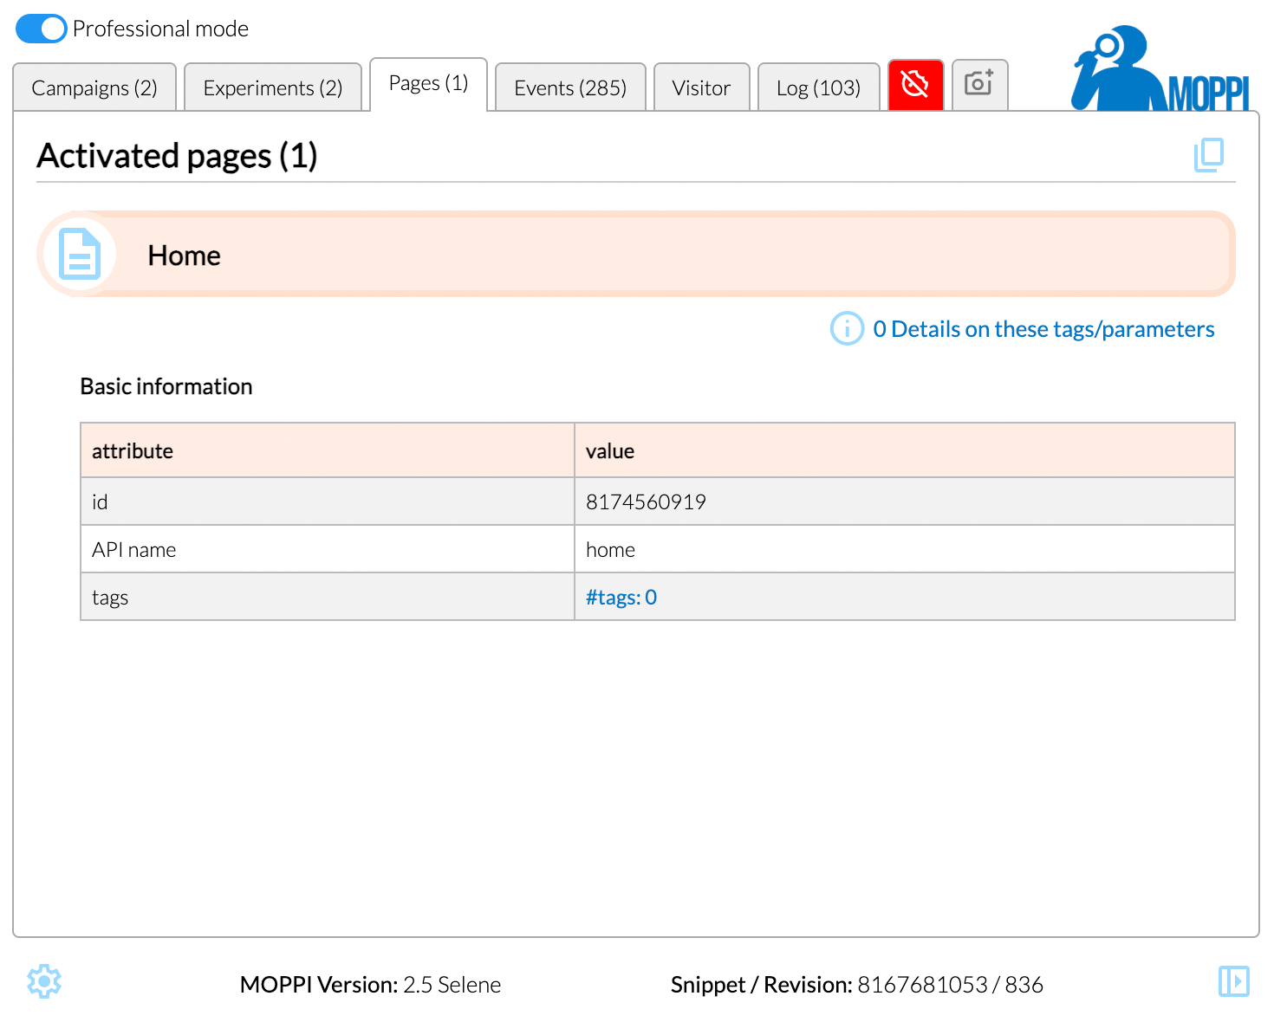Switch to the Campaigns (2) tab

coord(94,88)
